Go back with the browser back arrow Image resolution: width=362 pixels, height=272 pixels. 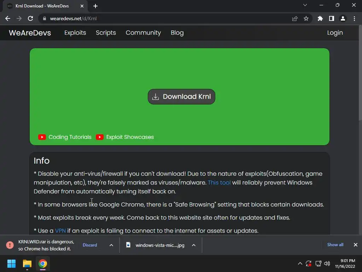8,18
